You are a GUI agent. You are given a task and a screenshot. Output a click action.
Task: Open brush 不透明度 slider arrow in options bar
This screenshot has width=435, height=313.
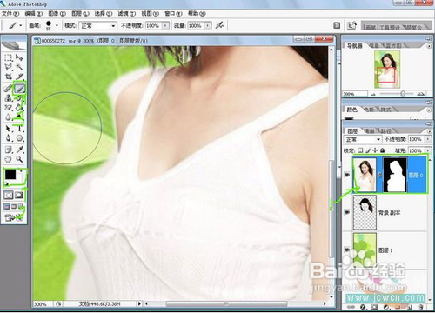165,26
